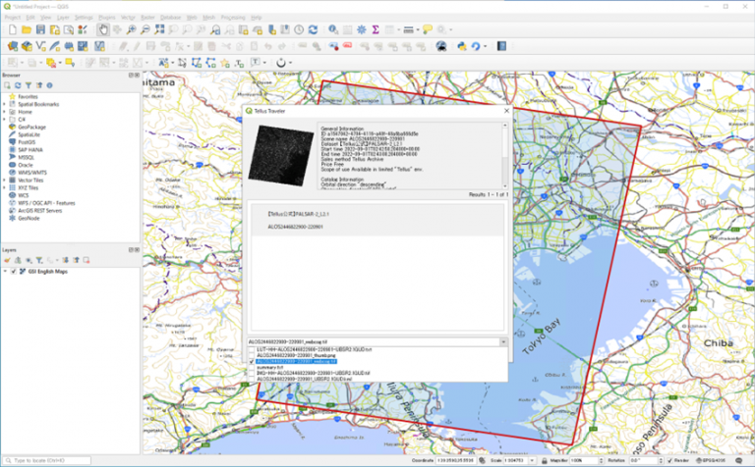
Task: Activate the Zoom Out magnifier tool
Action: pyautogui.click(x=145, y=29)
